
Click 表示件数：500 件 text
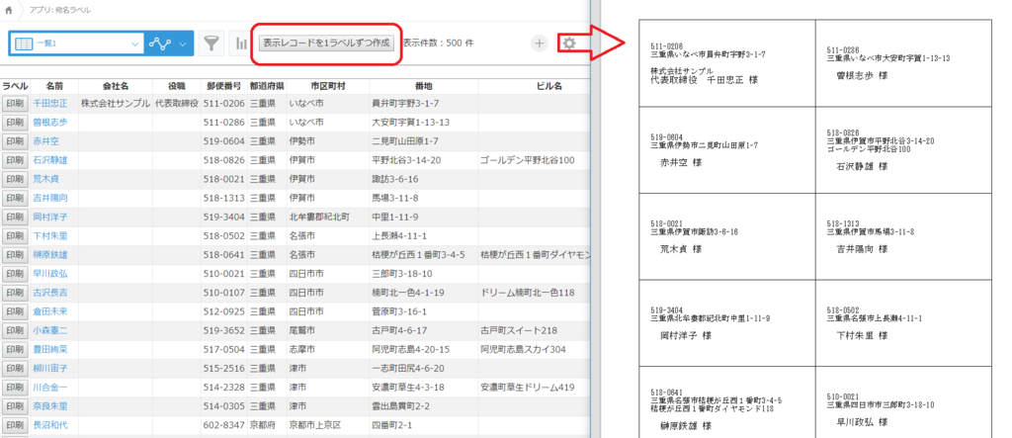[x=437, y=44]
